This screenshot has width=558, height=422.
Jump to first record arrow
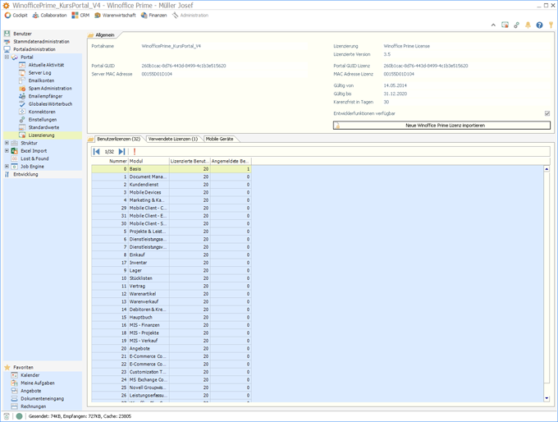(x=96, y=152)
